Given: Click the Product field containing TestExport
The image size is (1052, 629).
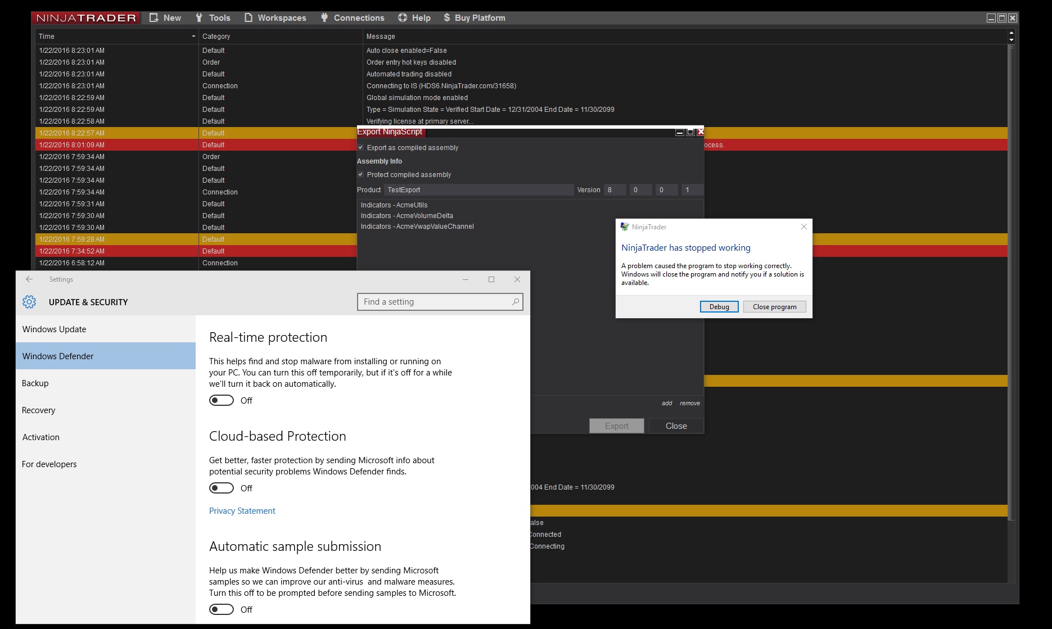Looking at the screenshot, I should [x=479, y=190].
